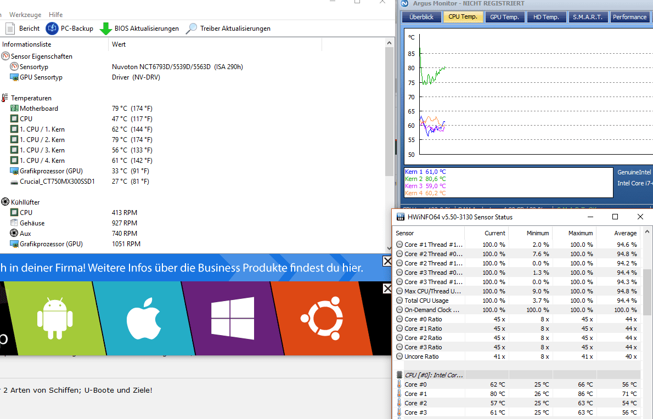This screenshot has height=419, width=653.
Task: Click the green BIOS Aktualisierungen arrow icon
Action: [106, 29]
